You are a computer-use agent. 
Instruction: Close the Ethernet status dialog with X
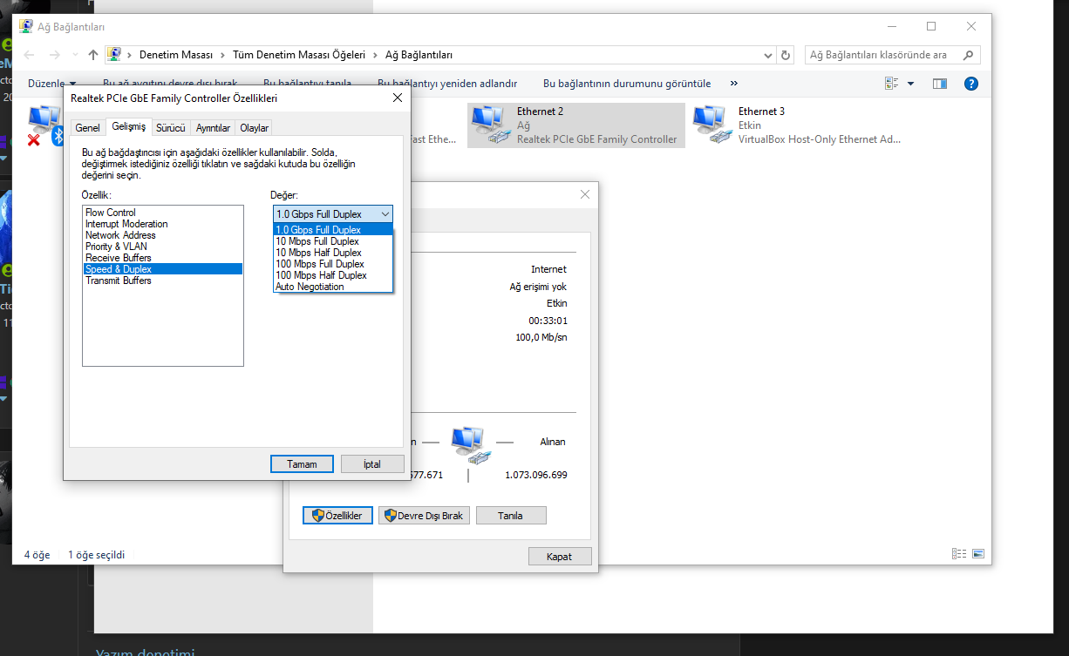585,194
